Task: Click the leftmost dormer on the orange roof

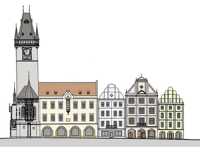Action: [47, 92]
